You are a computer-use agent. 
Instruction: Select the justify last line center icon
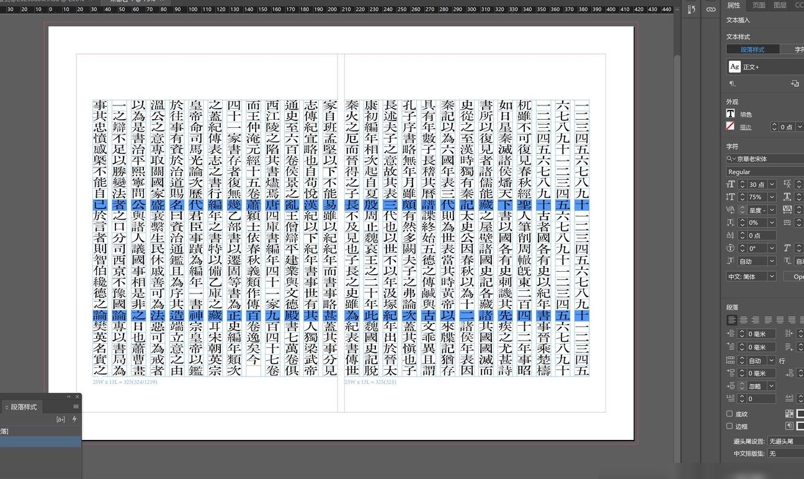(x=780, y=320)
